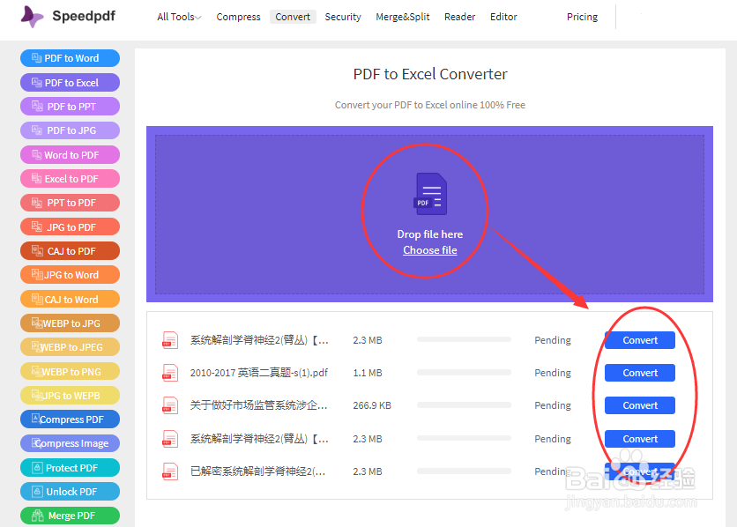Viewport: 737px width, 527px height.
Task: Open the Compress menu
Action: [x=238, y=17]
